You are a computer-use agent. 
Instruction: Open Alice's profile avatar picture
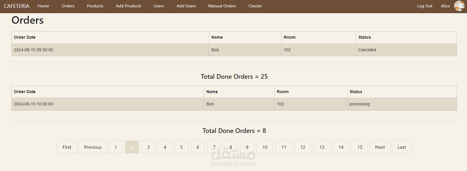459,6
